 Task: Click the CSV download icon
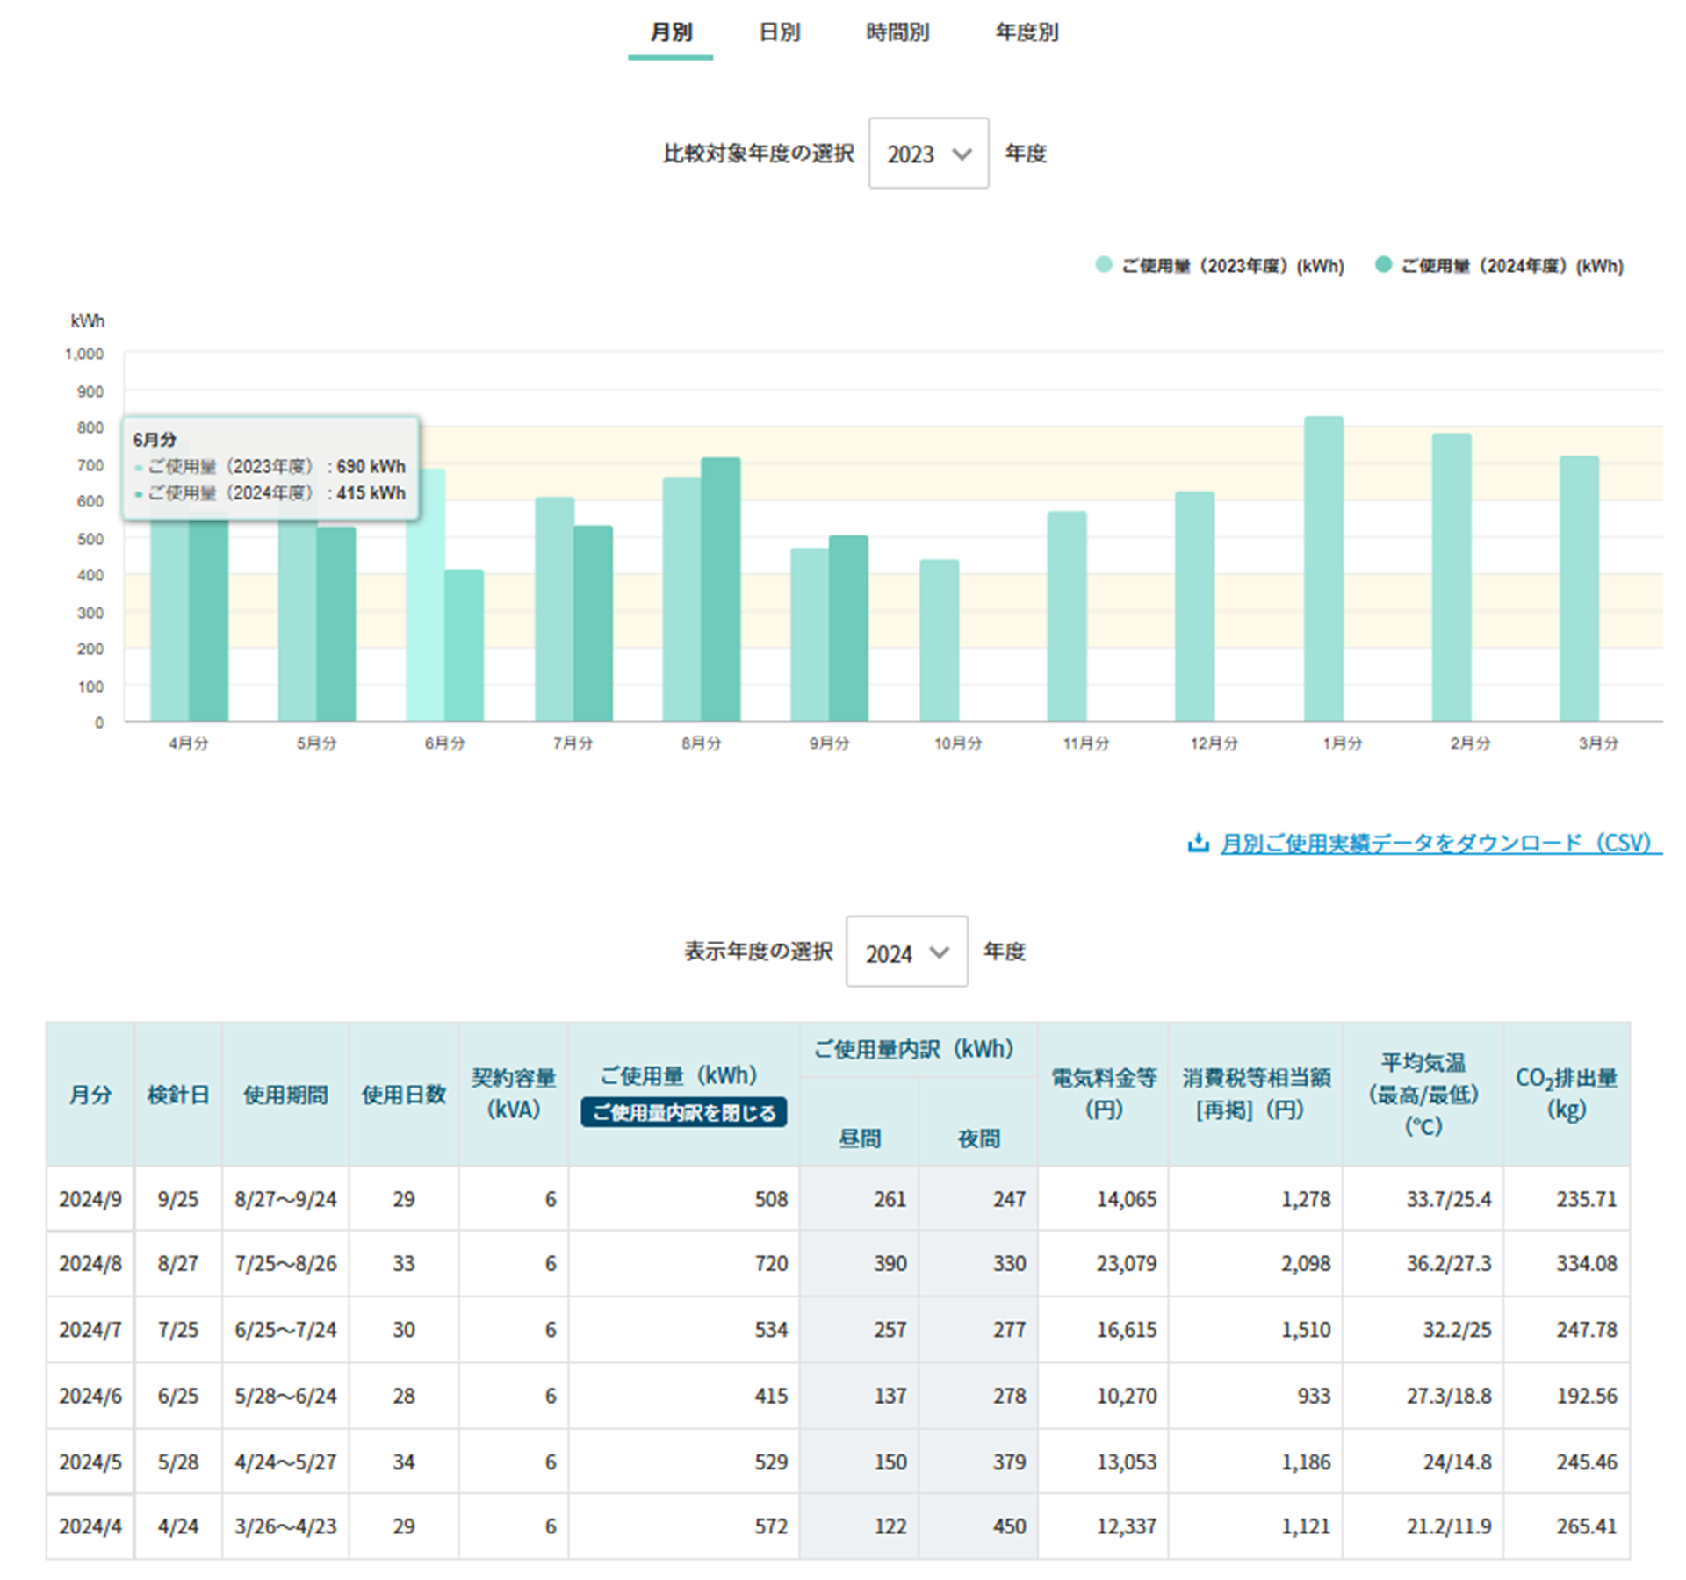tap(1197, 844)
